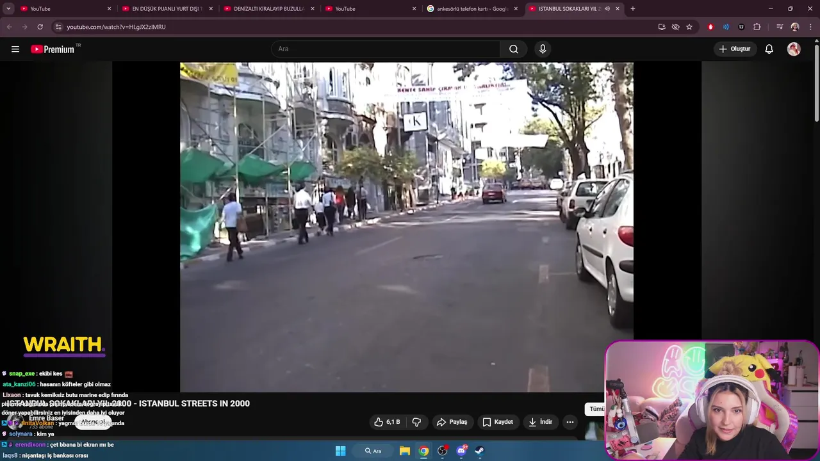Open Steam from taskbar
The width and height of the screenshot is (820, 461).
click(479, 451)
